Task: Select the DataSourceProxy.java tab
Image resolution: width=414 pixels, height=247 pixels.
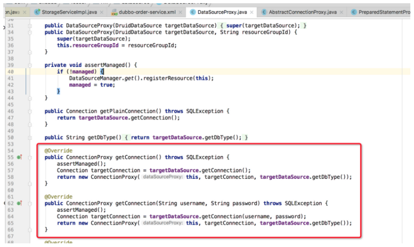Action: (x=222, y=12)
